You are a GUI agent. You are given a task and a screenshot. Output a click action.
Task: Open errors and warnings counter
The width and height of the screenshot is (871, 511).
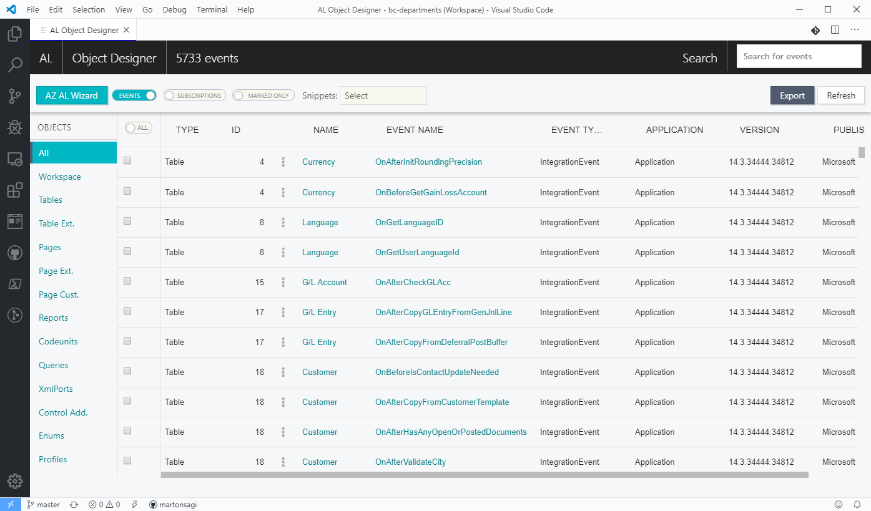click(104, 504)
